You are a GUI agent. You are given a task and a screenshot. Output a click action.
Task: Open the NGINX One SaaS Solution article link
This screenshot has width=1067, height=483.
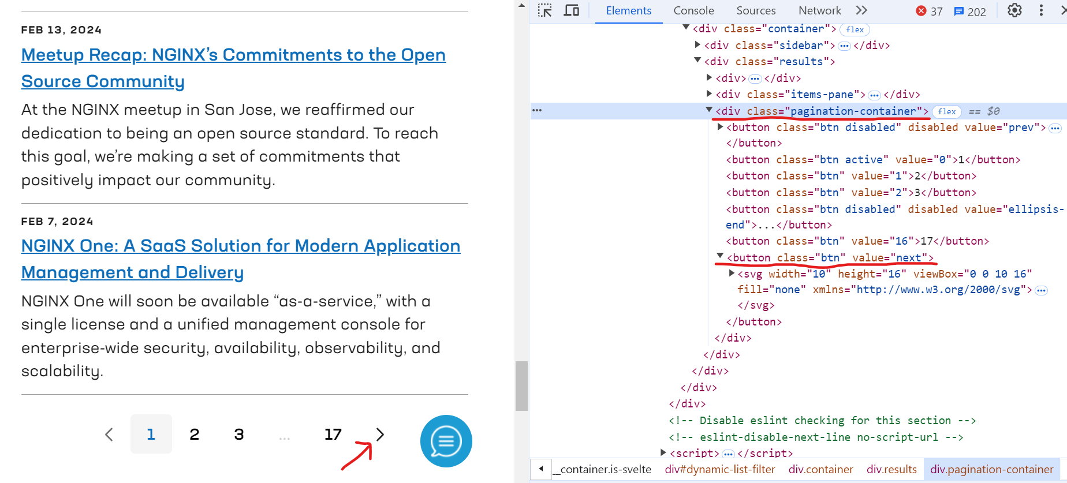click(241, 259)
